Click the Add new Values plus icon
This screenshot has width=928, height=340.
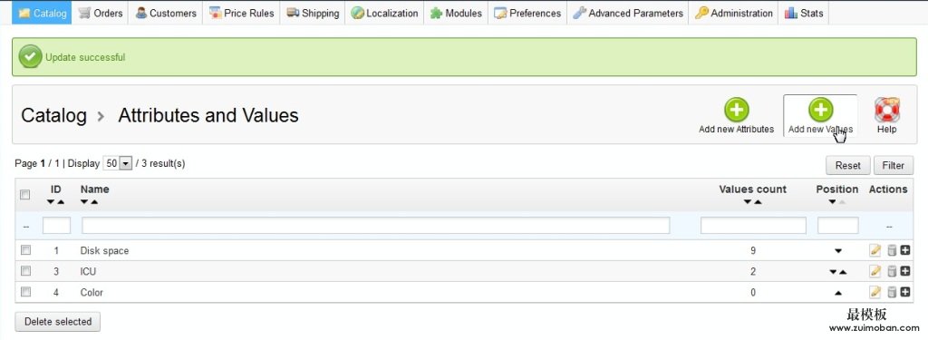point(821,111)
